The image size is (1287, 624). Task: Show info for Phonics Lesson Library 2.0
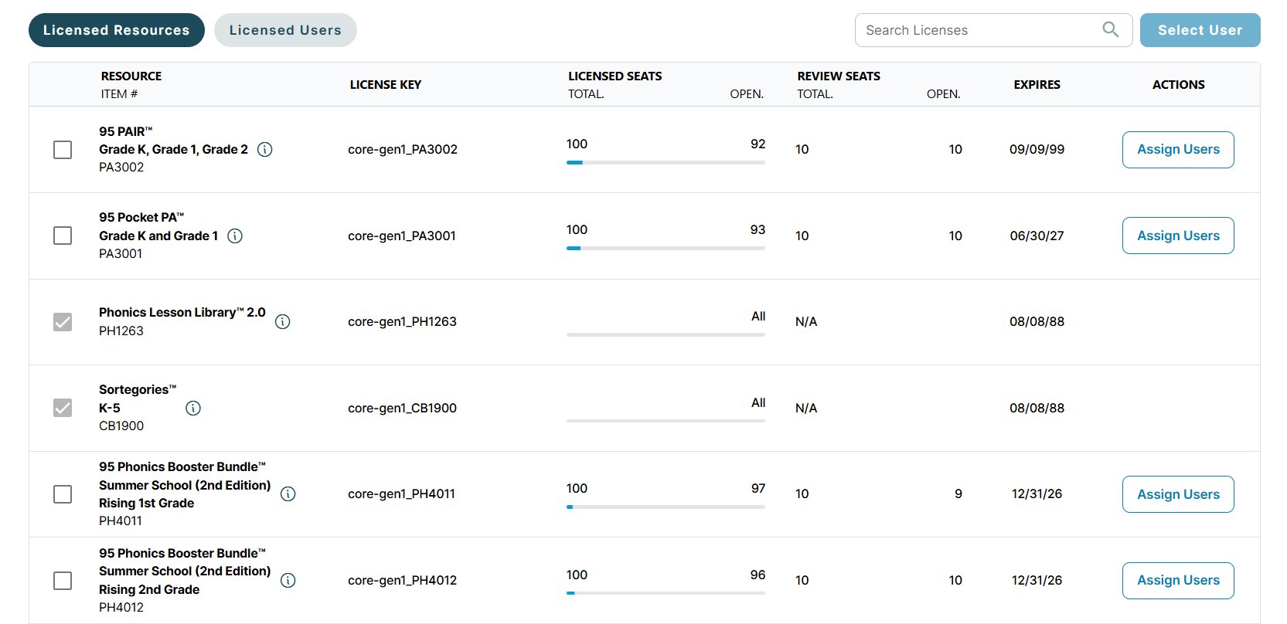point(283,321)
